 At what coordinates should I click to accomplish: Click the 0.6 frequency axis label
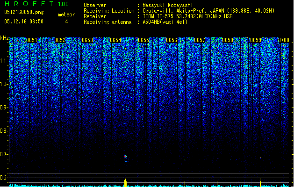(4, 178)
